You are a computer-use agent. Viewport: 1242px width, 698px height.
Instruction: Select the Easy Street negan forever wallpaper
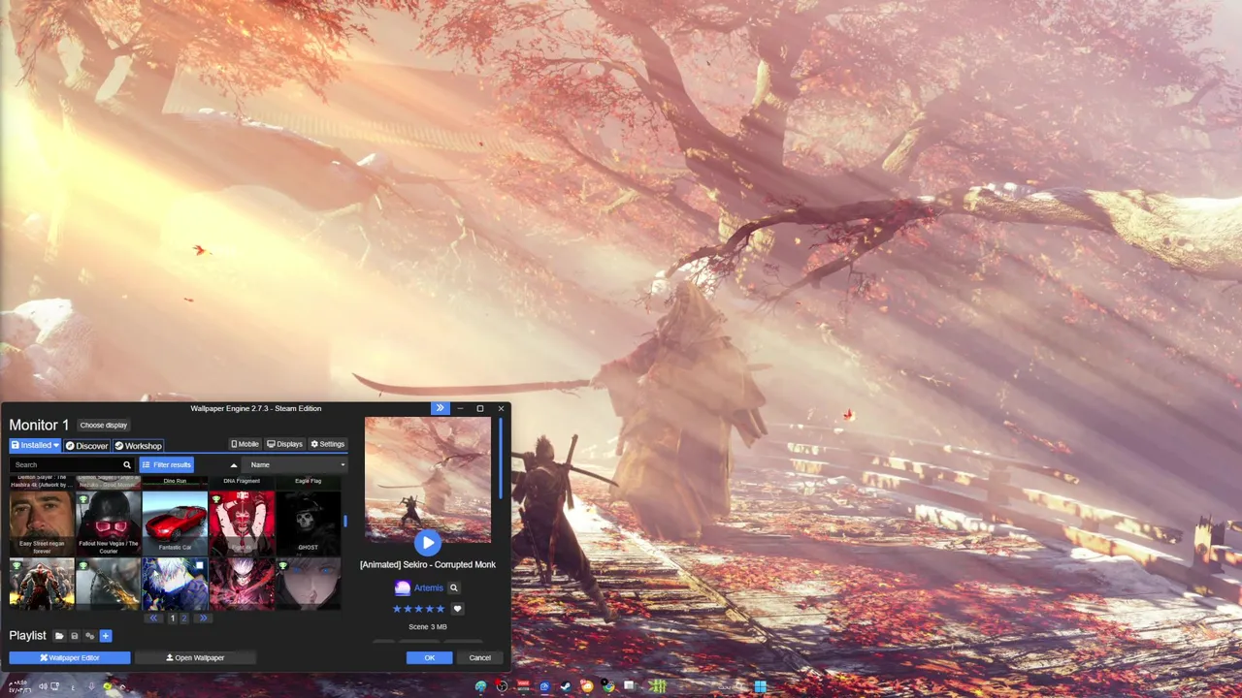coord(42,523)
